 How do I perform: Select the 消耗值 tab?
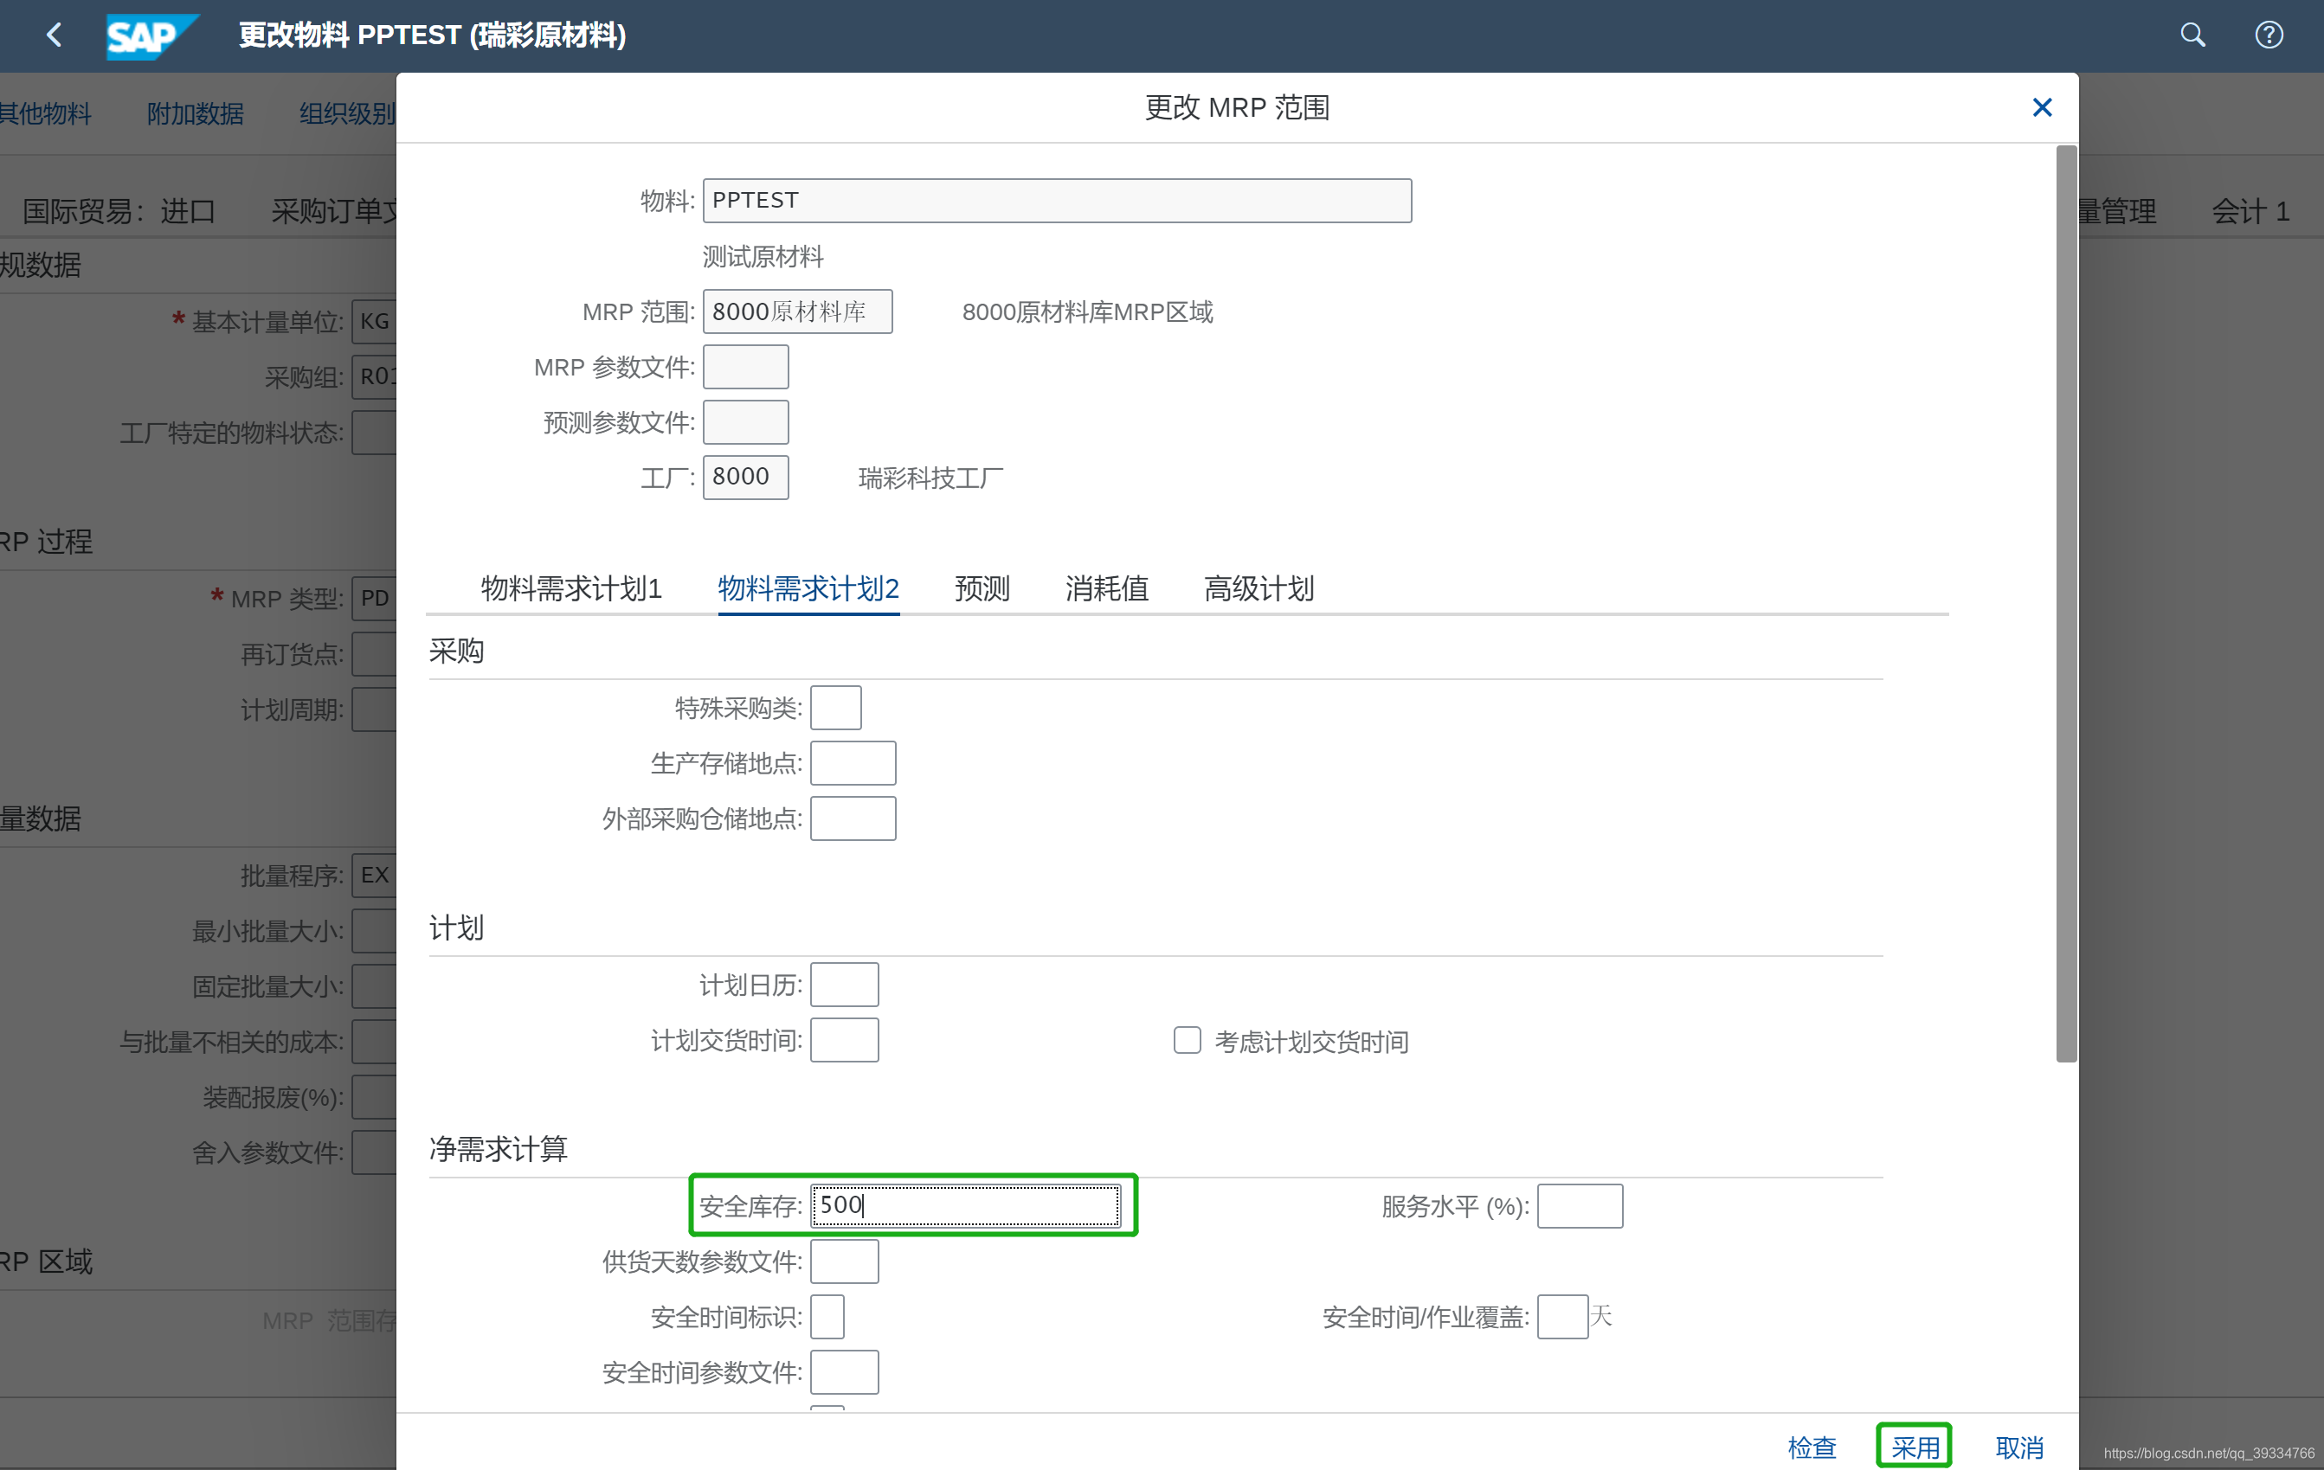(x=1106, y=589)
